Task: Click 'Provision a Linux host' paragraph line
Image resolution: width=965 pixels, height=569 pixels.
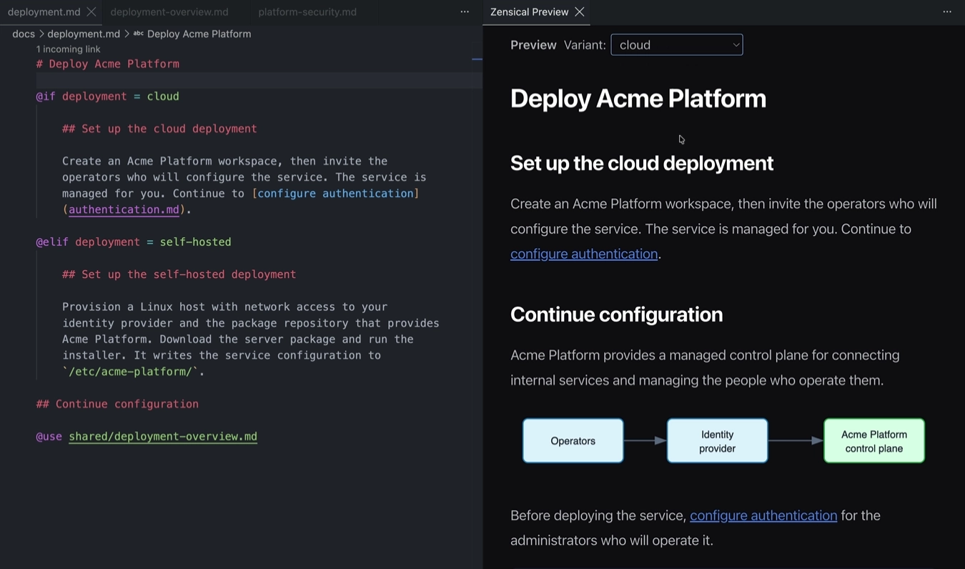Action: click(x=224, y=307)
